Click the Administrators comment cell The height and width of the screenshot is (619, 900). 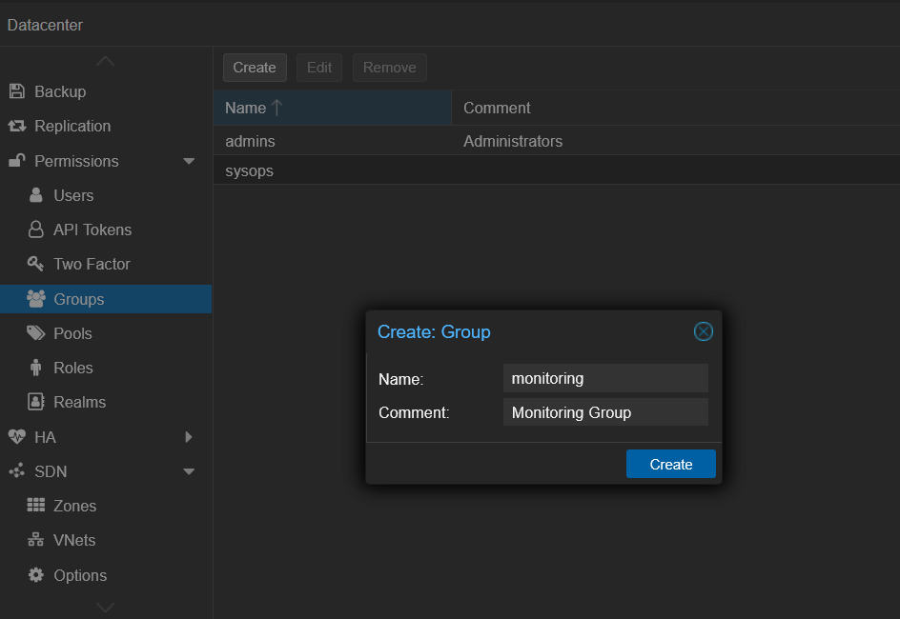(513, 141)
